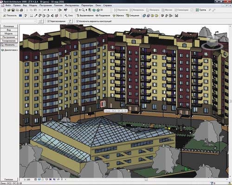Click the element properties button next to type selector

click(x=40, y=21)
